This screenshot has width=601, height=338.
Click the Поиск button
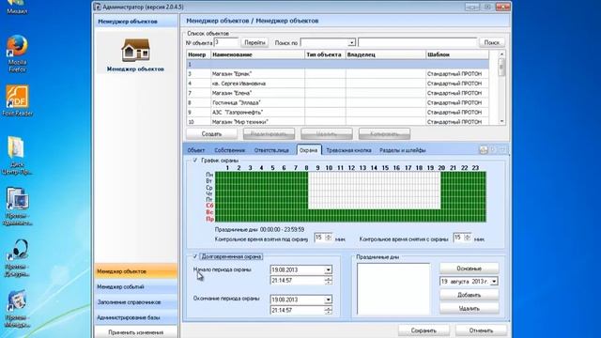tap(491, 42)
